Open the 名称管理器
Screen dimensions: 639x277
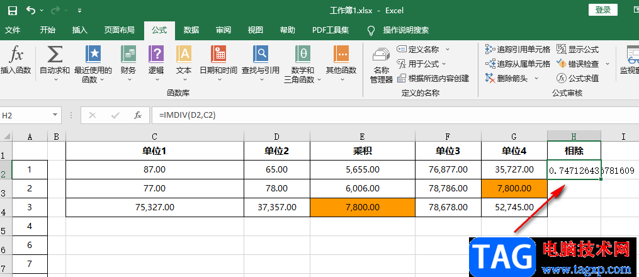(382, 65)
